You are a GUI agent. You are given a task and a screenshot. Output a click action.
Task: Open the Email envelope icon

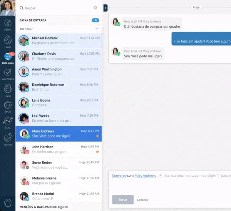(x=8, y=105)
